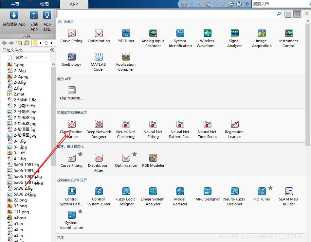
Task: Toggle favorite star on System Identification in 控制系统 section
Action: (80, 211)
